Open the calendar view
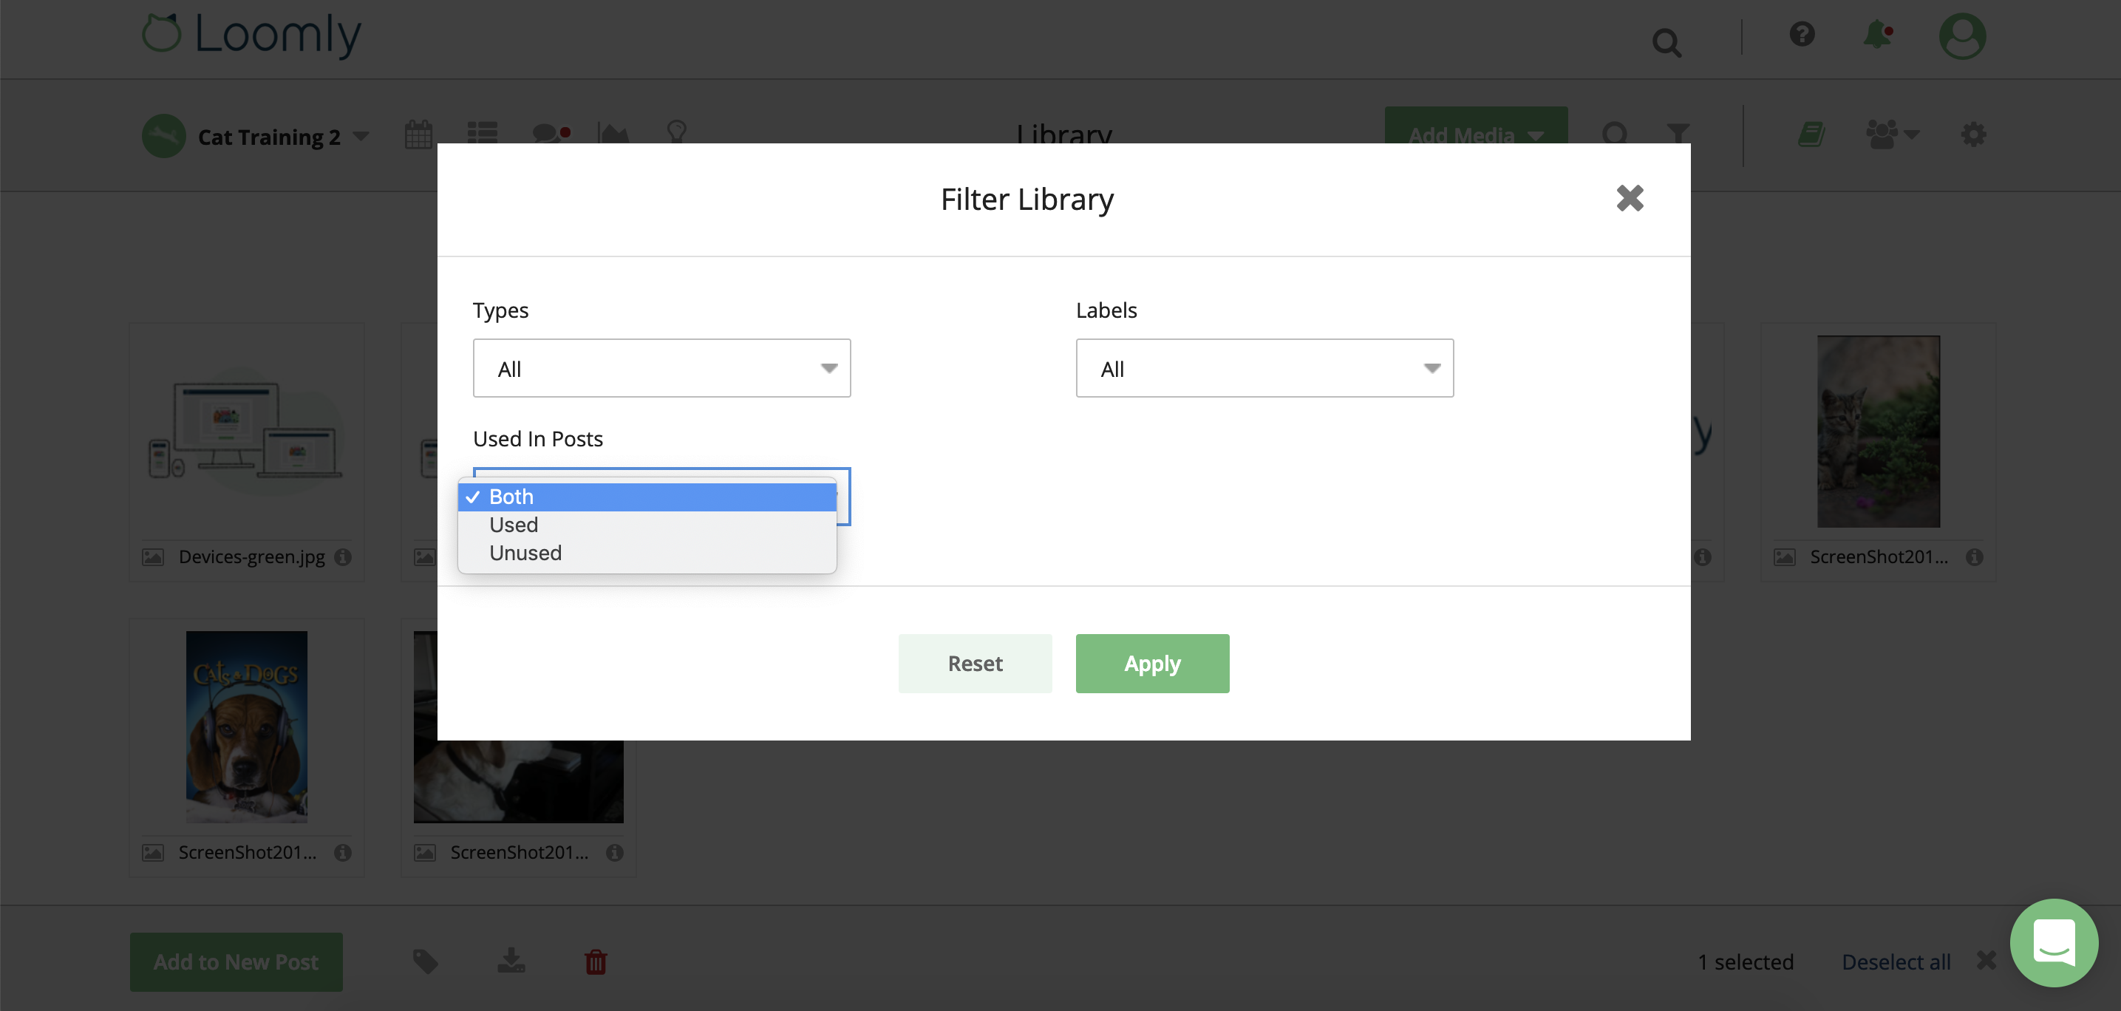The width and height of the screenshot is (2121, 1011). [418, 135]
